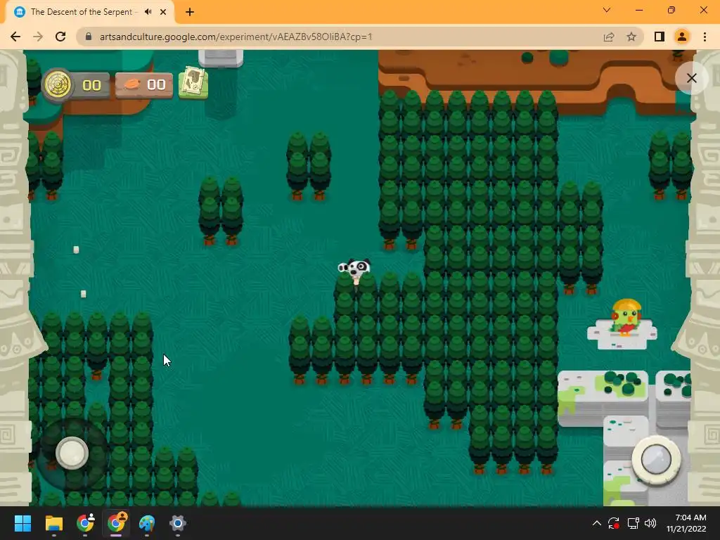This screenshot has height=540, width=720.
Task: Open the active Chrome profile taskbar icon
Action: click(116, 523)
